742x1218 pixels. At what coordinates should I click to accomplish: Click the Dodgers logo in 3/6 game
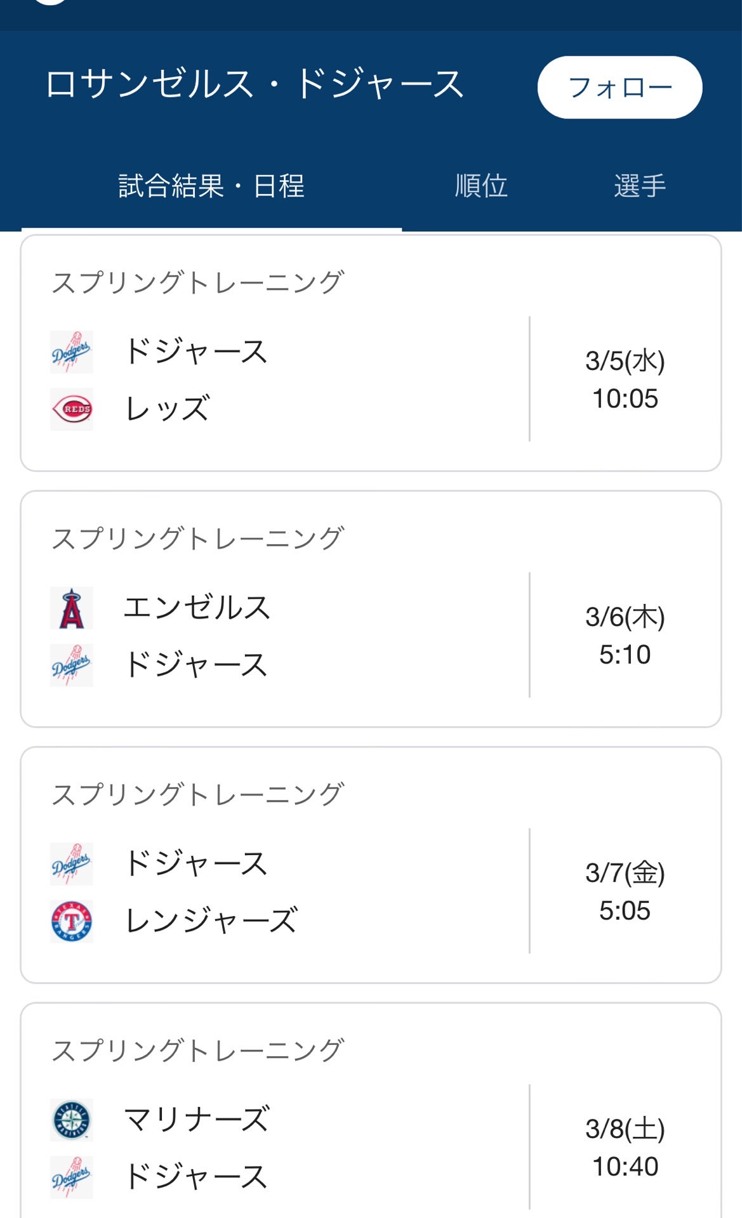click(72, 665)
